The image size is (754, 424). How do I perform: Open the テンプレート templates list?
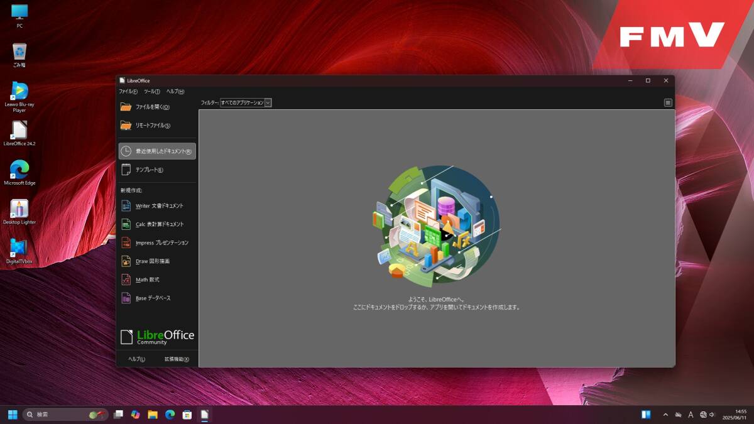point(157,170)
